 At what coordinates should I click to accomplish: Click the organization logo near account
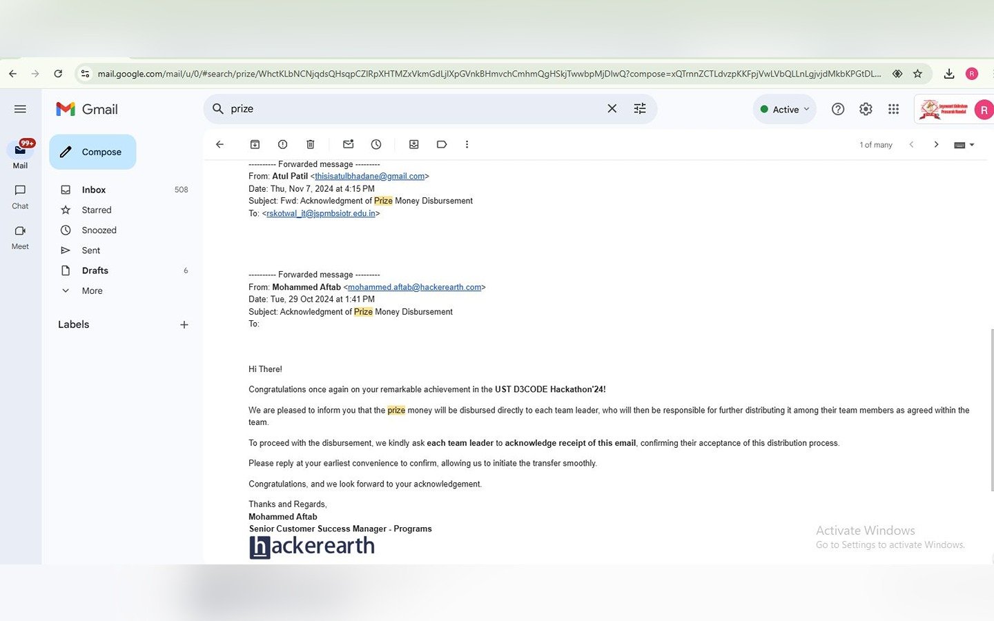coord(944,110)
